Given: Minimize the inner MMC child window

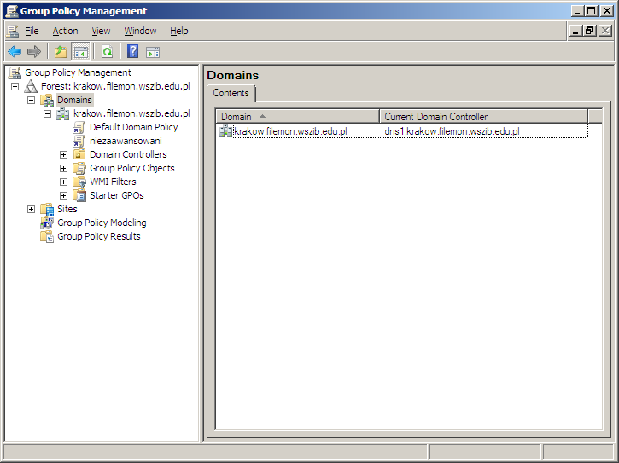Looking at the screenshot, I should point(575,31).
